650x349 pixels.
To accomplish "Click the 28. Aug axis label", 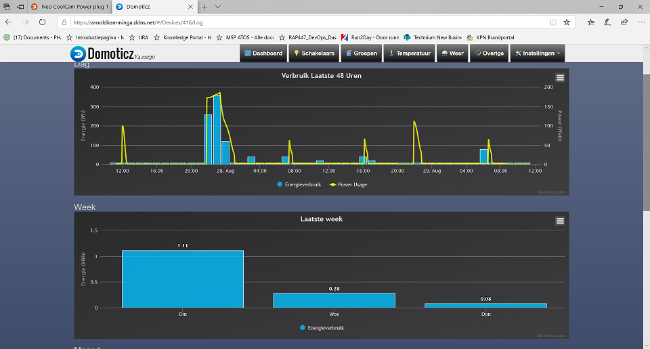I will click(x=225, y=171).
